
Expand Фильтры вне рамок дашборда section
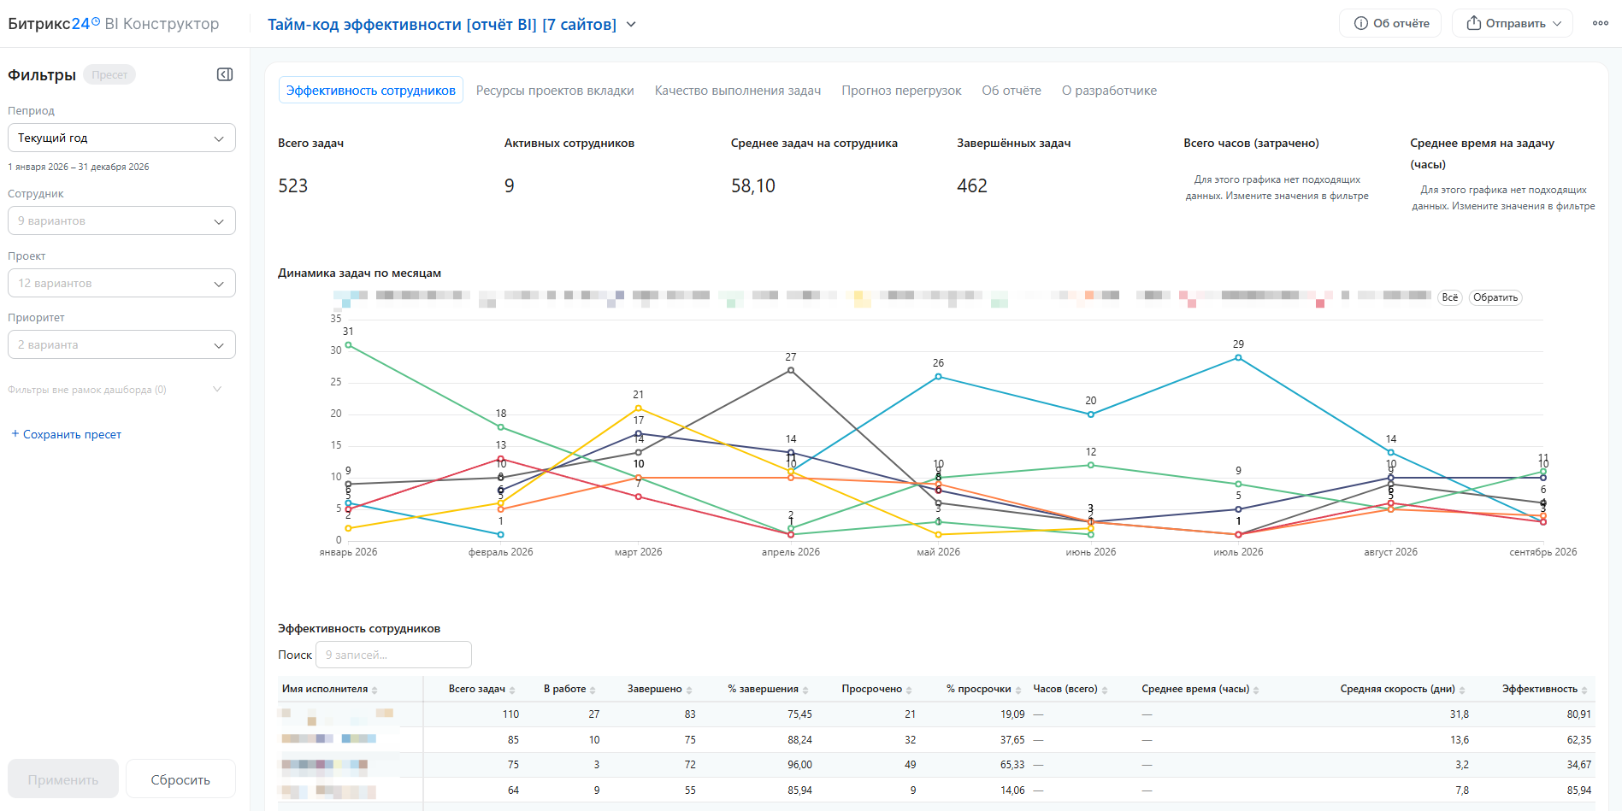tap(115, 390)
